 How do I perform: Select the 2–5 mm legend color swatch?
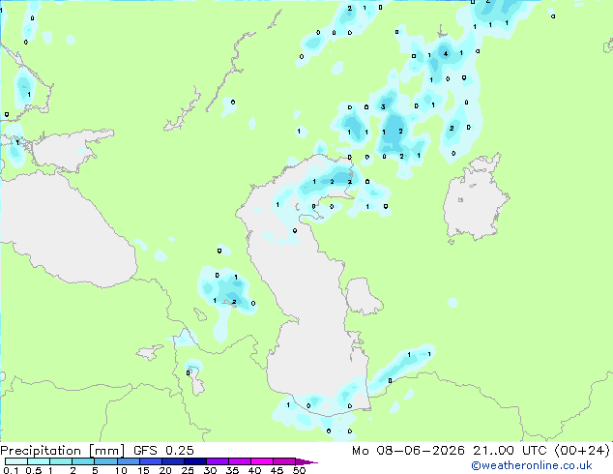tap(83, 461)
